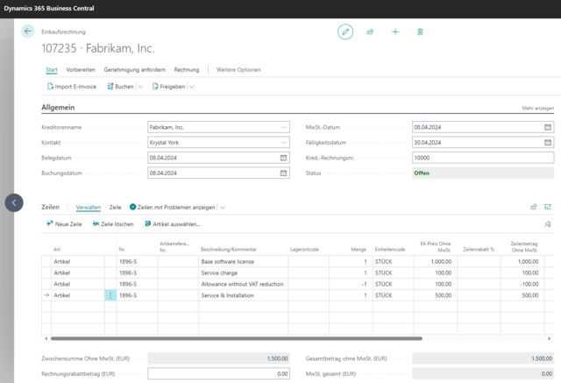The height and width of the screenshot is (383, 561).
Task: Click the Zeilen section heading
Action: [51, 207]
